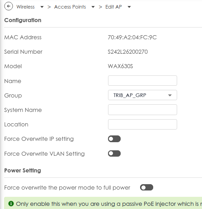Click into the System Name field
202x209 pixels.
coord(142,110)
